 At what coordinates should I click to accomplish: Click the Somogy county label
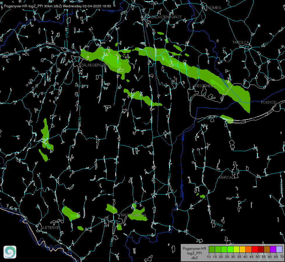(182, 191)
